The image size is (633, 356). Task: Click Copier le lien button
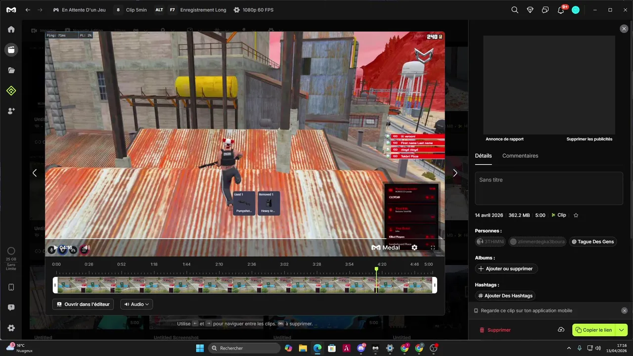[594, 330]
